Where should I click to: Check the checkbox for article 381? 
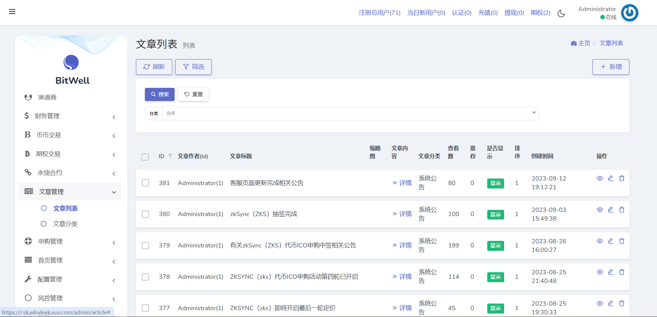146,183
